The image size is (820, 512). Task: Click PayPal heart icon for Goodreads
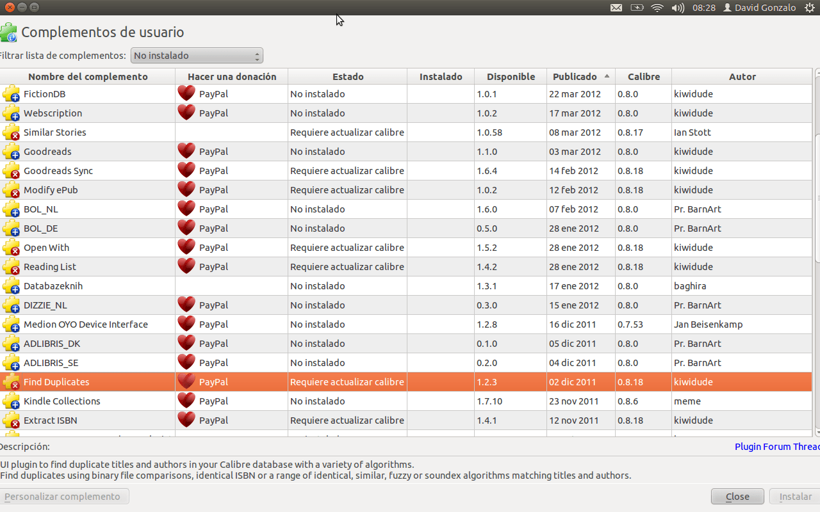coord(186,152)
